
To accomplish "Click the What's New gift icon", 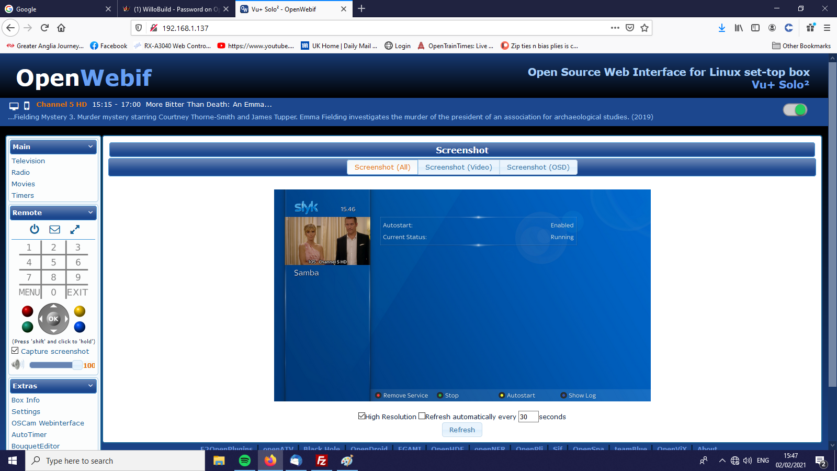I will [x=810, y=28].
